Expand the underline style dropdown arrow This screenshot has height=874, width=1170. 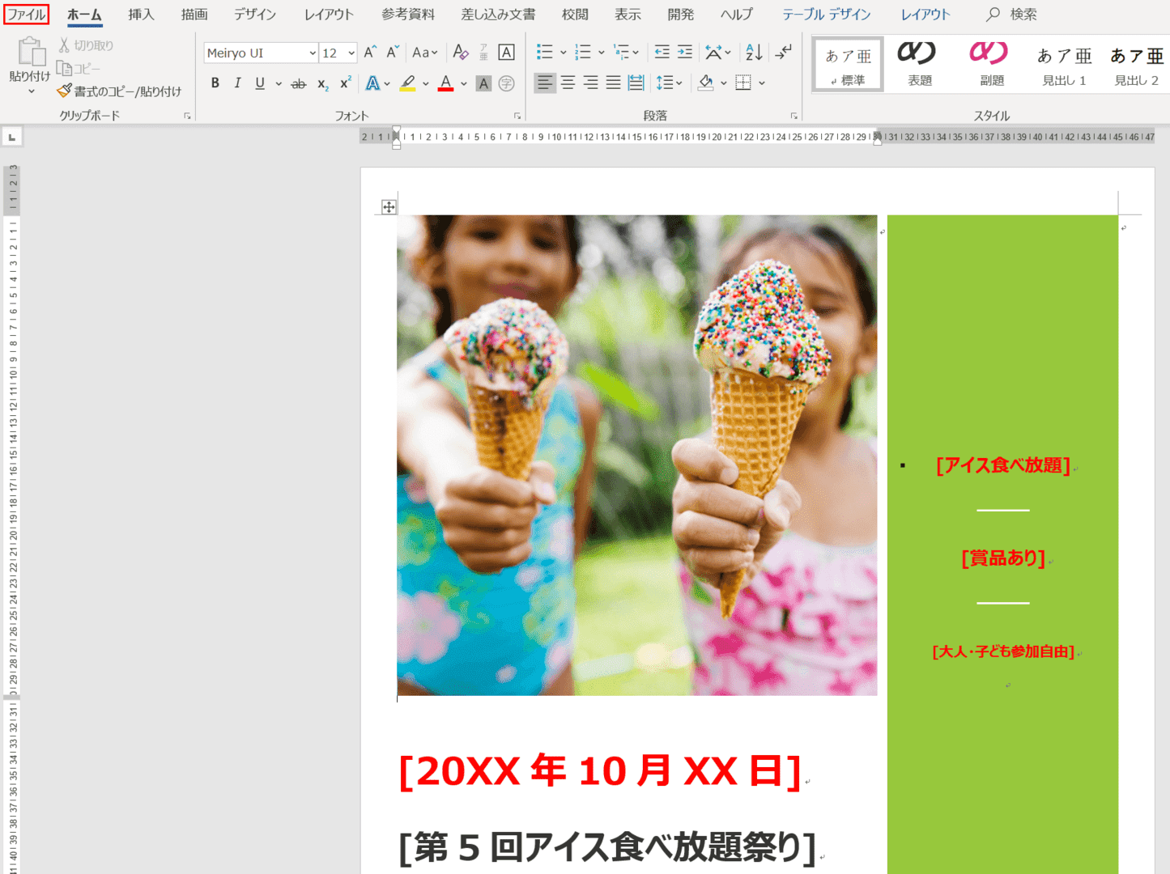point(279,83)
